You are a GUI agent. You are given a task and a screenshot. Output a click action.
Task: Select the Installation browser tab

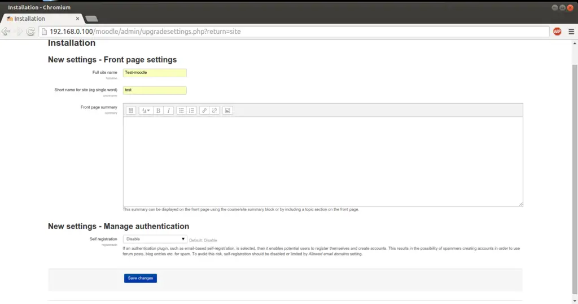coord(42,19)
